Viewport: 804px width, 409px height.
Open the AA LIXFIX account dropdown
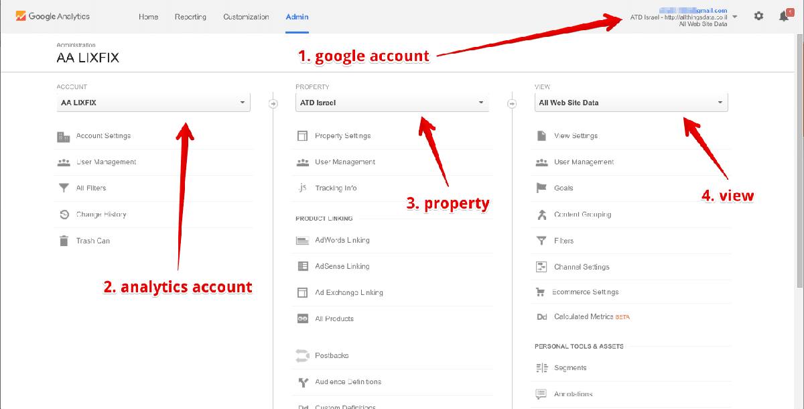point(154,103)
